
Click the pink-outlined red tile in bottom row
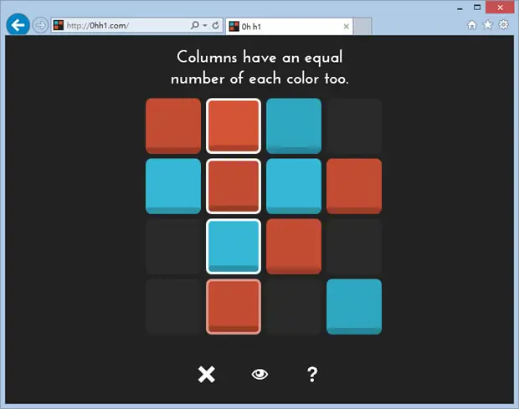pos(234,306)
